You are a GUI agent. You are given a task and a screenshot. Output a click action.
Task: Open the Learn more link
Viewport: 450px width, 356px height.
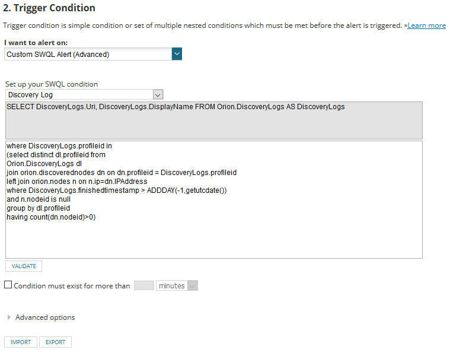[x=426, y=26]
